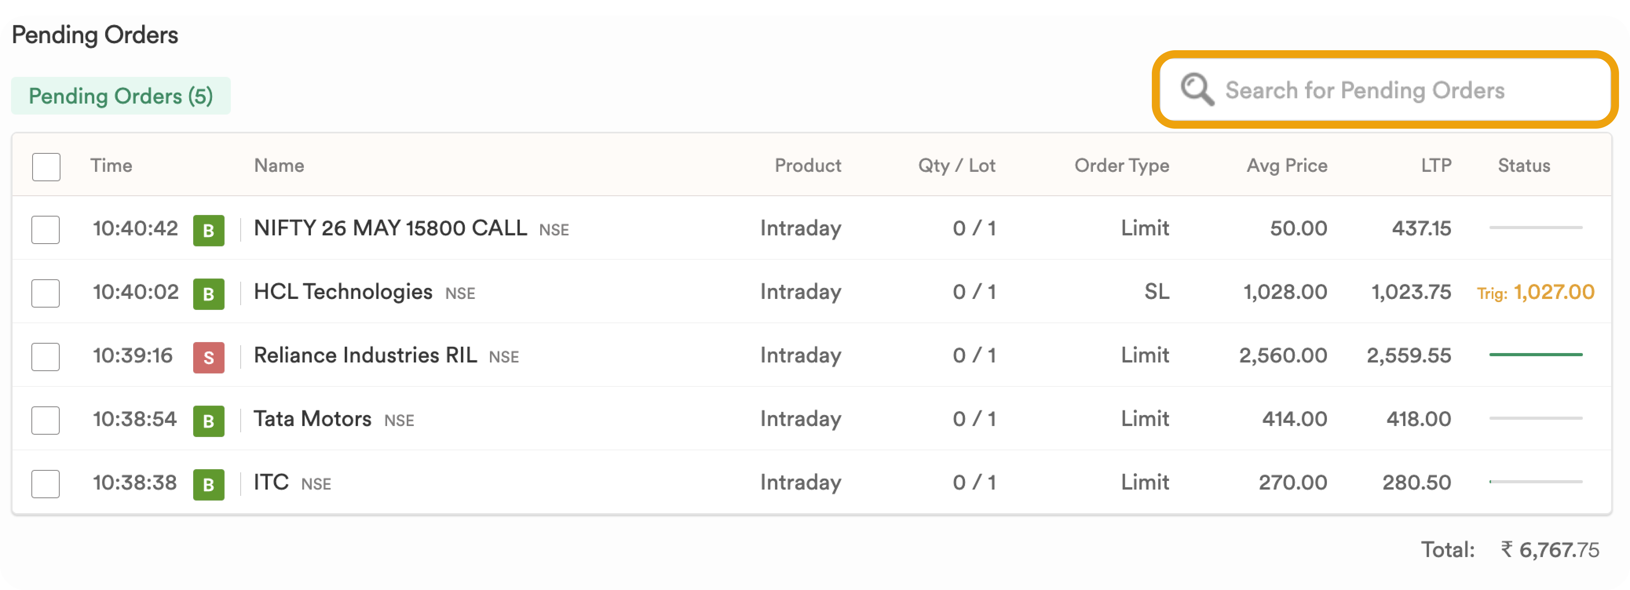Viewport: 1630px width, 590px height.
Task: Open the Pending Orders (5) tab
Action: point(121,96)
